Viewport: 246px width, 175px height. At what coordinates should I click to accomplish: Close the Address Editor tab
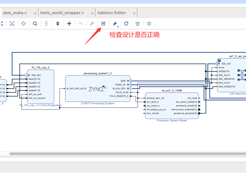coord(134,13)
